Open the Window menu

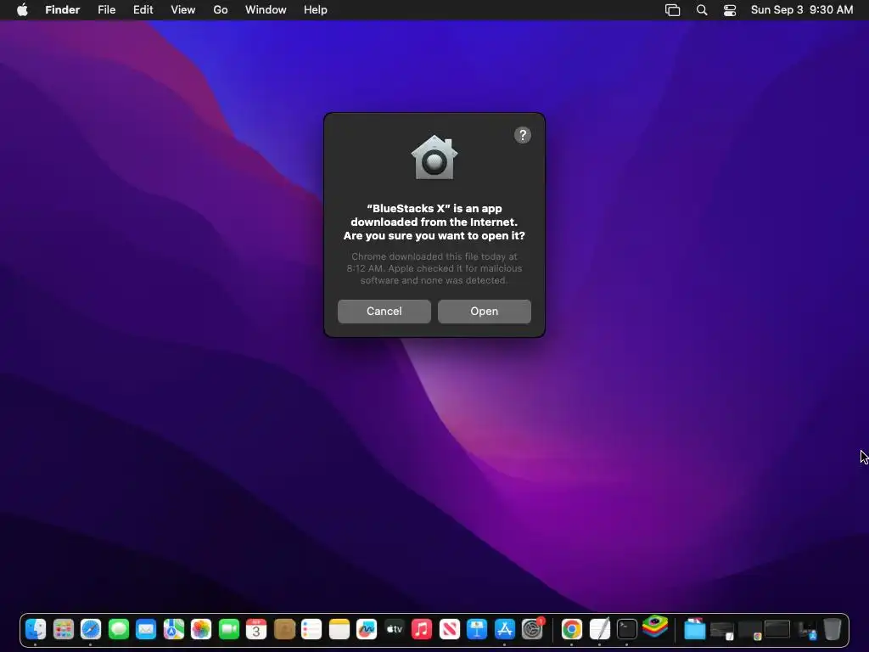(x=266, y=10)
